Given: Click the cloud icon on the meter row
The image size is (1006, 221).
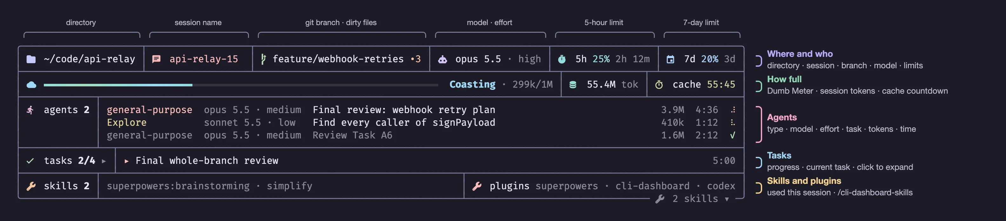Looking at the screenshot, I should click(x=31, y=85).
